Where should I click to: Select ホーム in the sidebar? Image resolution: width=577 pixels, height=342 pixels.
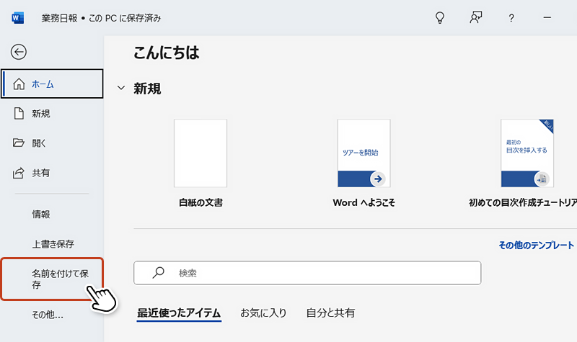[x=52, y=84]
